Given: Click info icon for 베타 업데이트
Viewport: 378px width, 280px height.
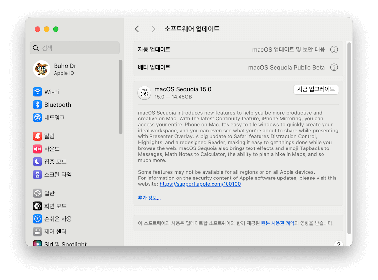Looking at the screenshot, I should click(334, 67).
